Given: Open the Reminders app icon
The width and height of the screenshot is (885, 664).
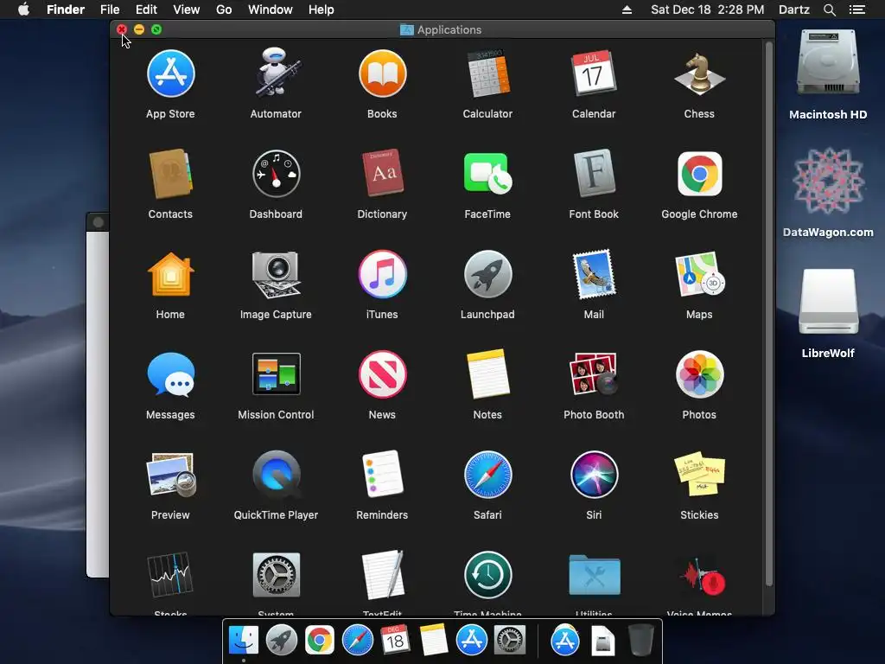Looking at the screenshot, I should tap(382, 474).
